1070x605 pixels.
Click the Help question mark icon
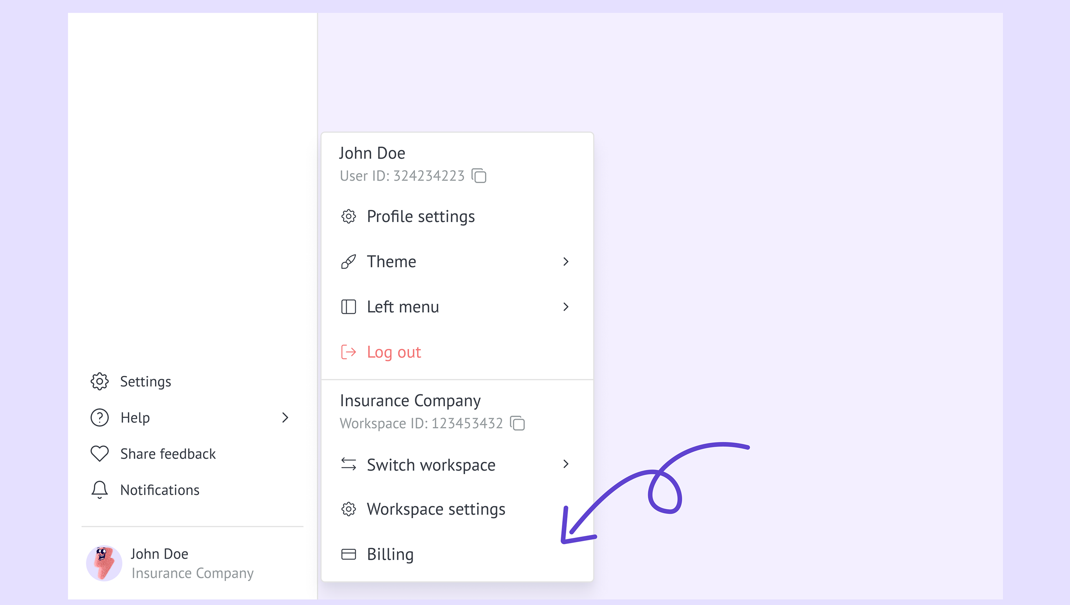[x=100, y=418]
